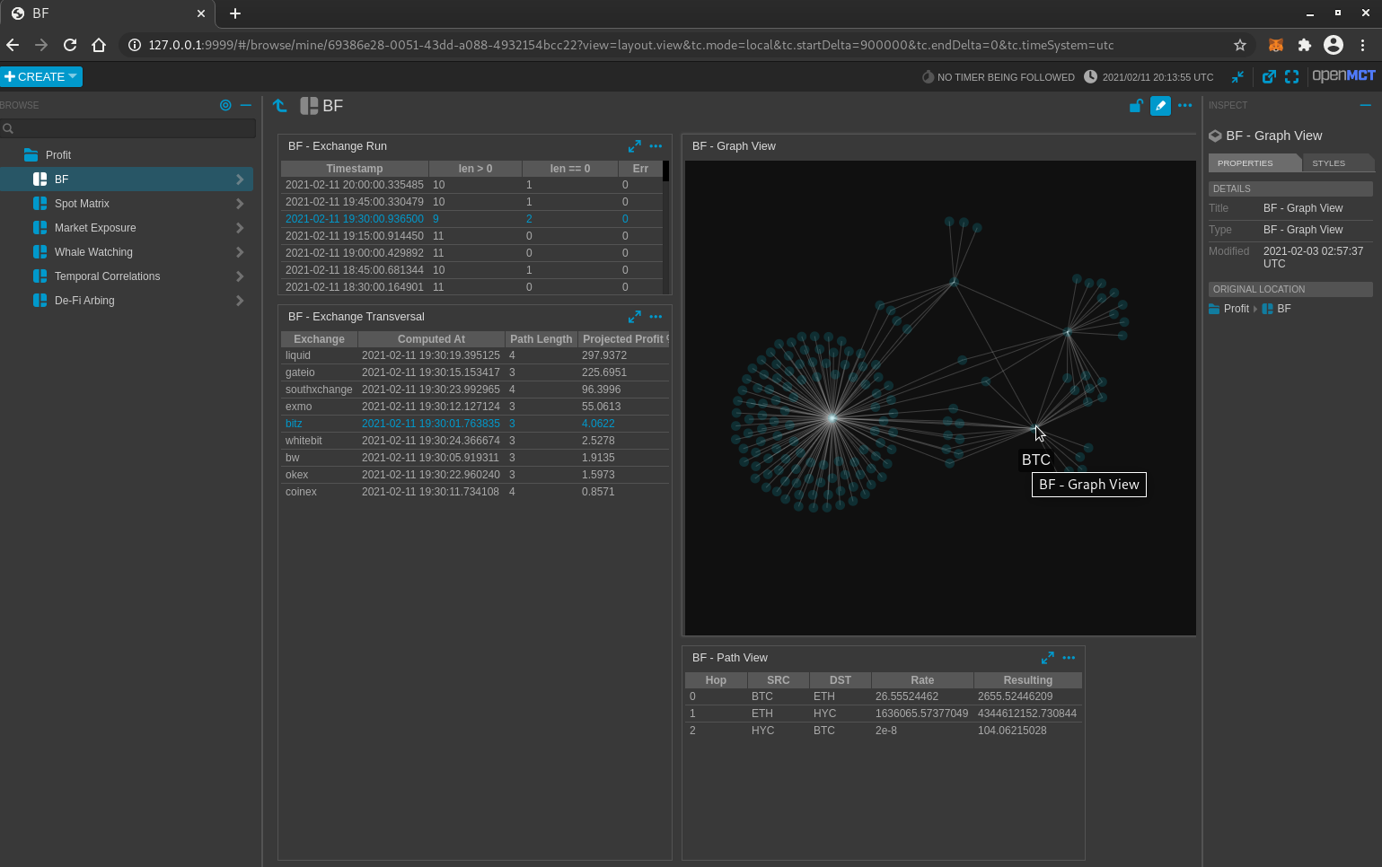Open BF - Exchange Run three-dot menu

click(656, 146)
